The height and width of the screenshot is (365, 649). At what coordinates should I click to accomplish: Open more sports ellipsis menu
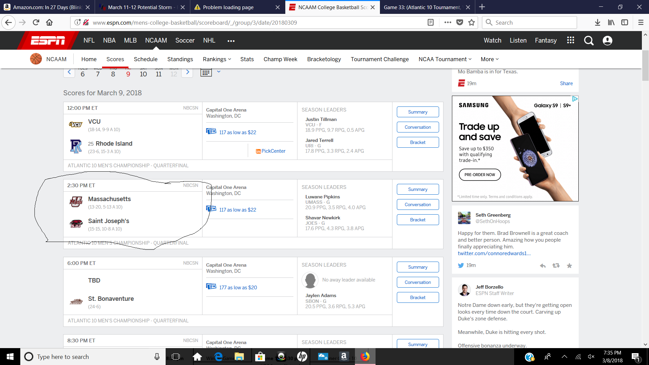tap(231, 41)
